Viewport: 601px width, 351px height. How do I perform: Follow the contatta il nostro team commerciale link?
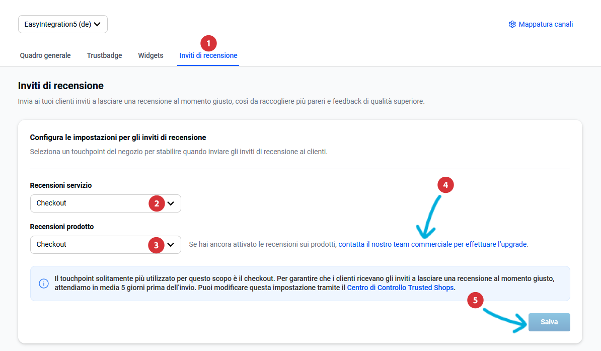tap(433, 244)
